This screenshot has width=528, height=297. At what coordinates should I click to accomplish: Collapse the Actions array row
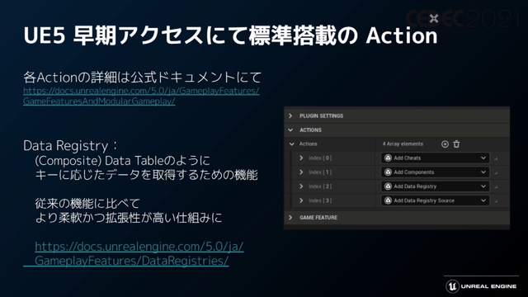(x=291, y=144)
